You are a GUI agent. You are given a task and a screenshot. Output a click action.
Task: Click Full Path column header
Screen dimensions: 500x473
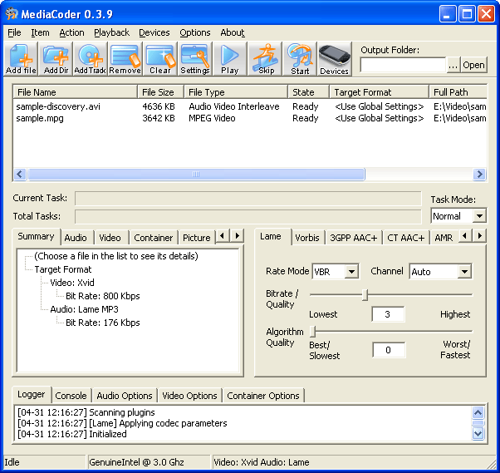tap(458, 92)
